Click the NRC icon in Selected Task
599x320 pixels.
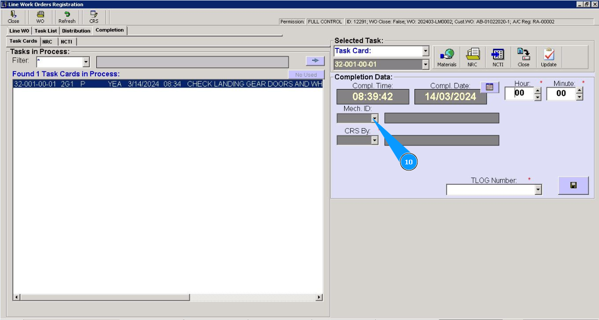pyautogui.click(x=473, y=57)
